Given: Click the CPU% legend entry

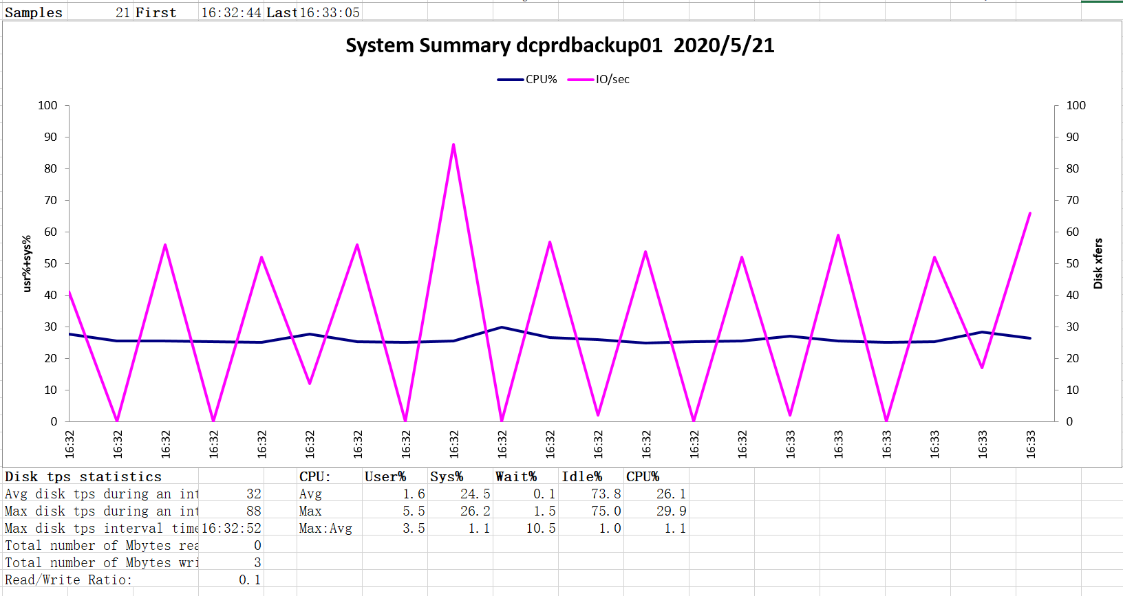Looking at the screenshot, I should click(527, 79).
